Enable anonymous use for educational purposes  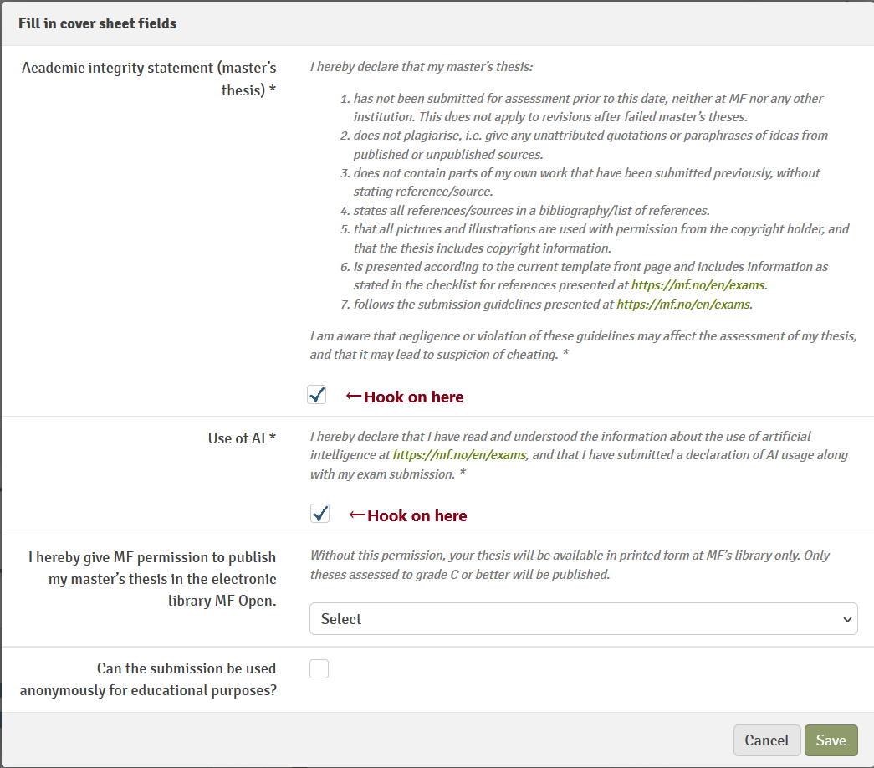point(319,668)
